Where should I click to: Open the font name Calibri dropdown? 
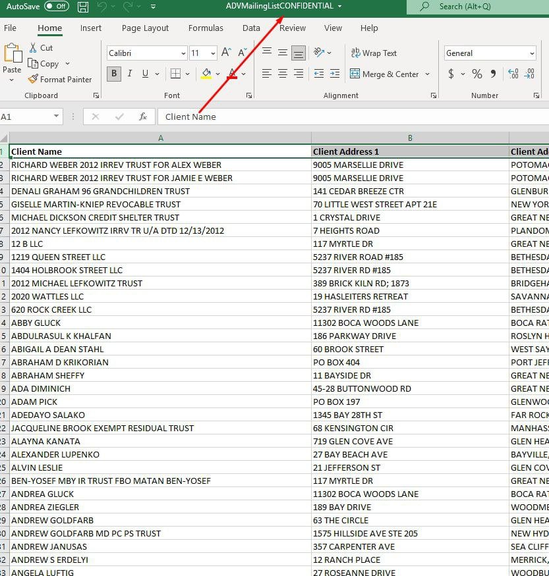(183, 53)
